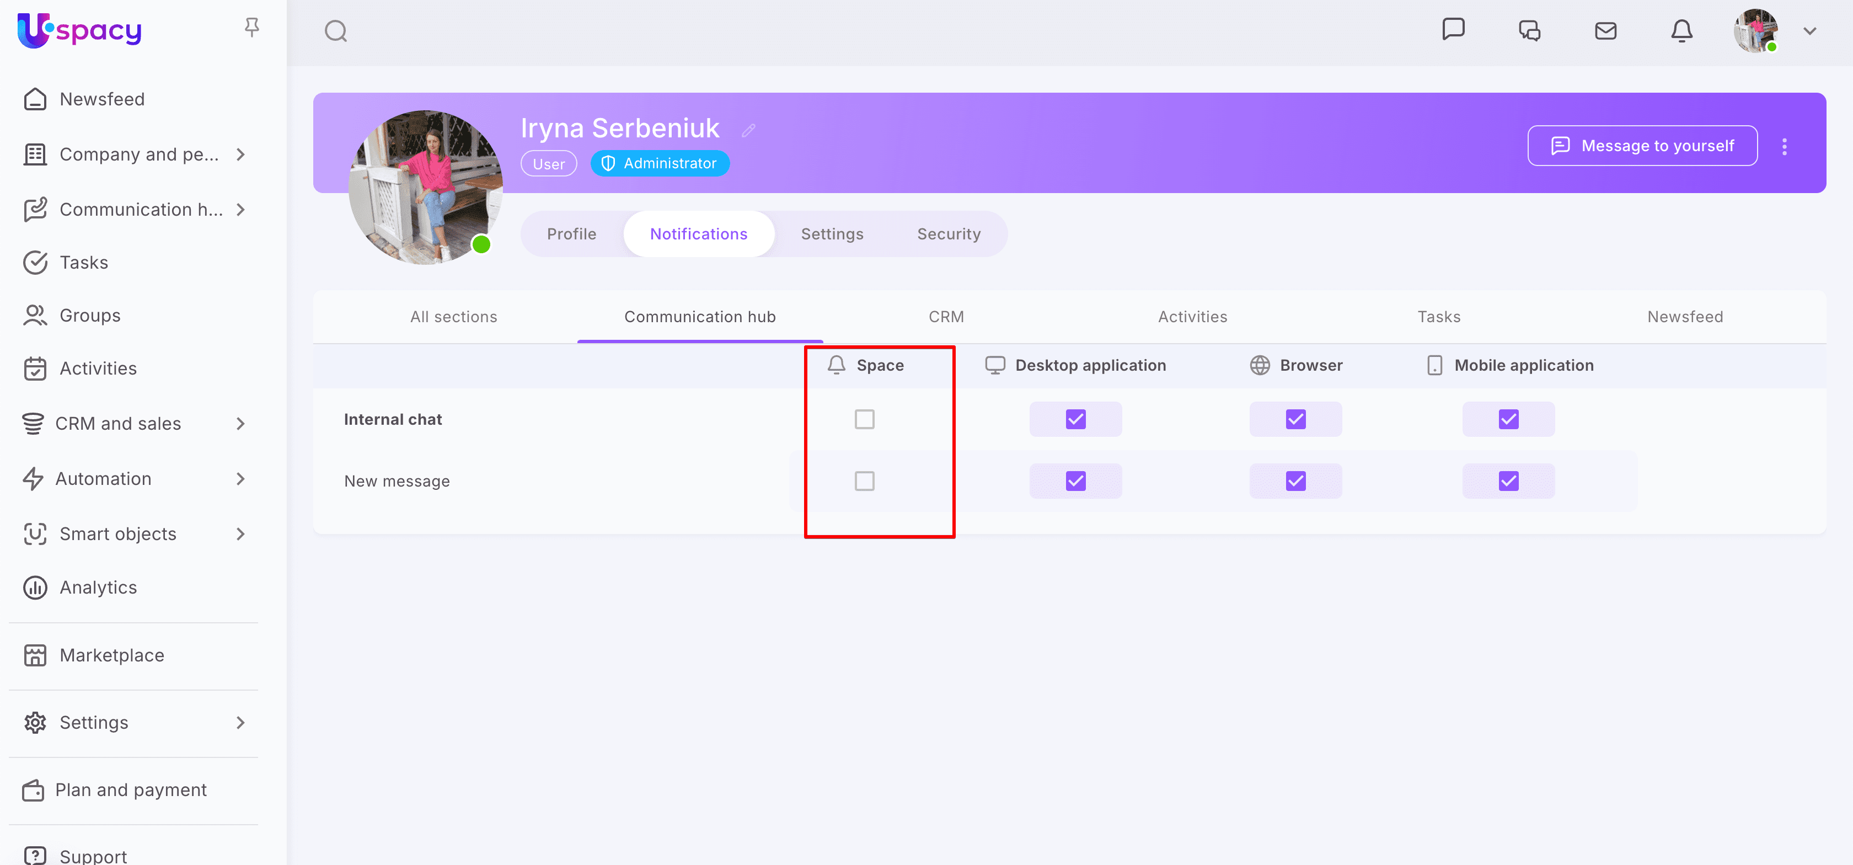
Task: Click the search magnifier icon
Action: click(335, 31)
